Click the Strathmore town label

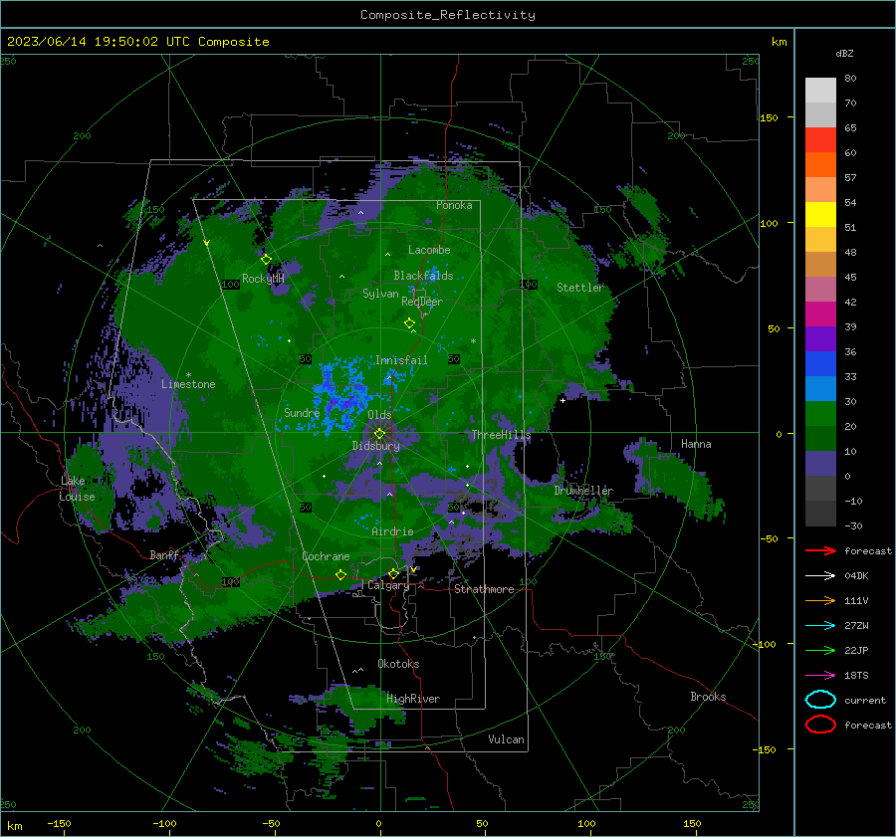[x=484, y=589]
